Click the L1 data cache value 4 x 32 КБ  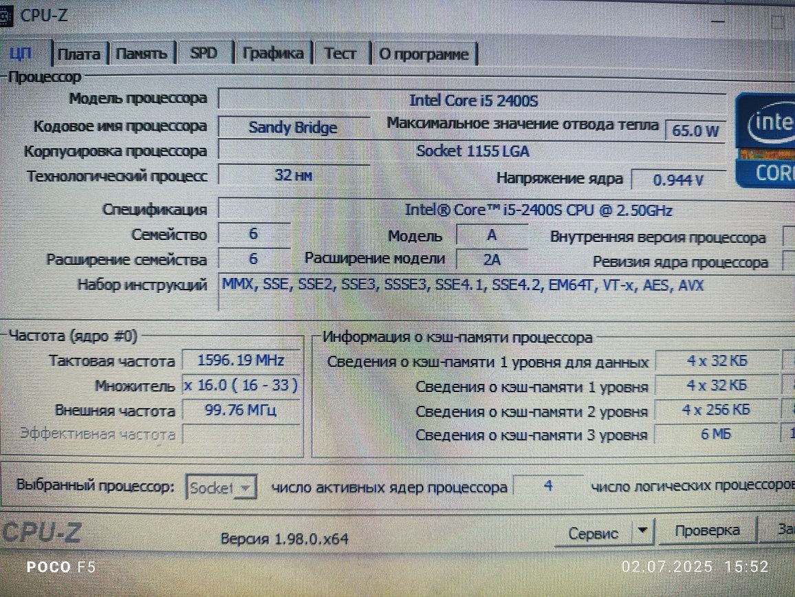pos(717,360)
